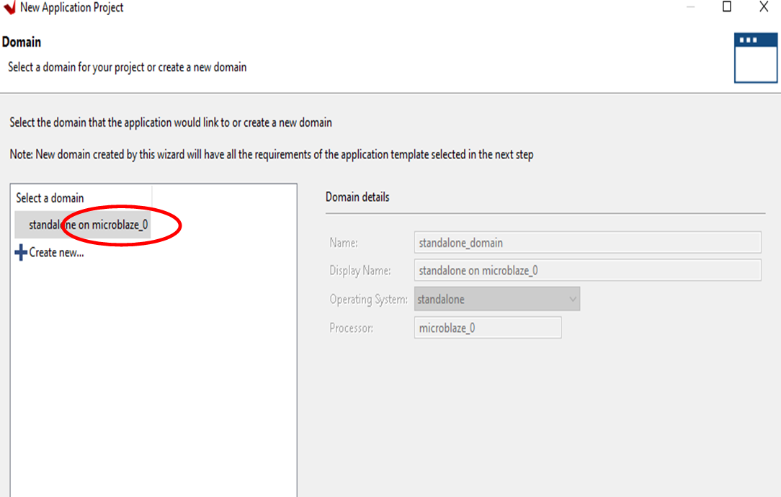Viewport: 781px width, 497px height.
Task: Close the New Application Project dialog
Action: 764,7
